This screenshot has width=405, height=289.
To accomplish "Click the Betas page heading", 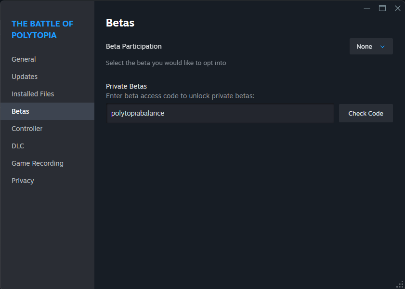I will 120,23.
